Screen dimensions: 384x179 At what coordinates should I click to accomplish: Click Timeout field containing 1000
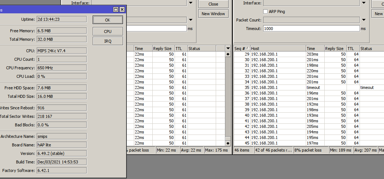[311, 29]
